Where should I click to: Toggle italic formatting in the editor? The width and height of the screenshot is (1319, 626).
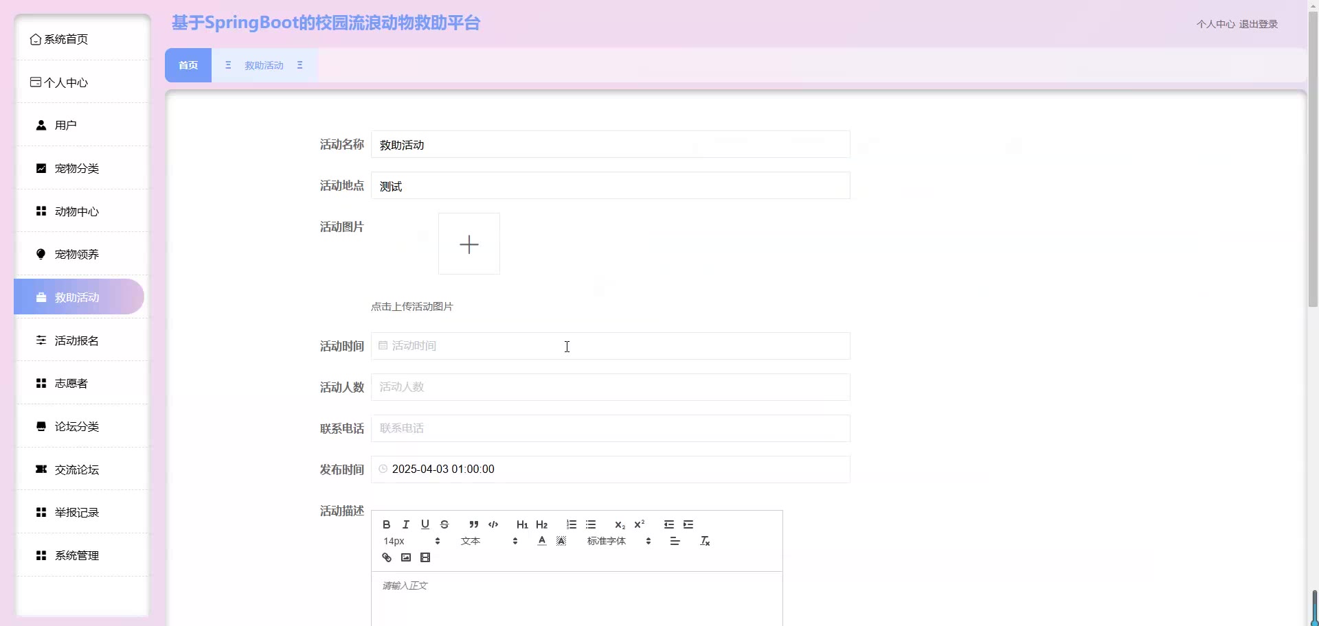point(406,524)
